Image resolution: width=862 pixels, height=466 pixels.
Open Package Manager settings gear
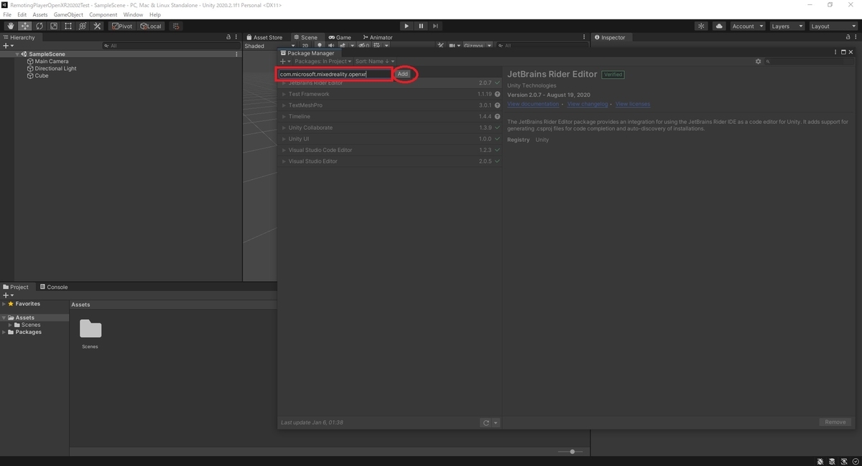(758, 62)
